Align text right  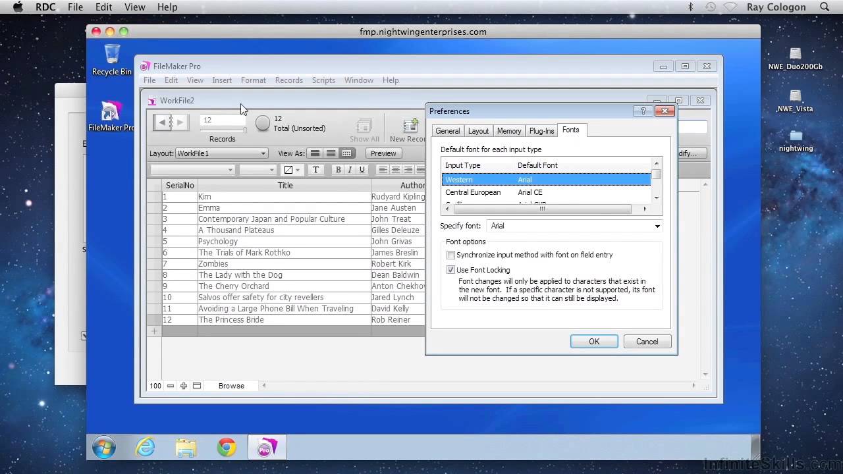pyautogui.click(x=408, y=170)
